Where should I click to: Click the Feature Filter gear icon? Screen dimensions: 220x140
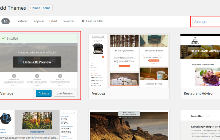coord(83,21)
